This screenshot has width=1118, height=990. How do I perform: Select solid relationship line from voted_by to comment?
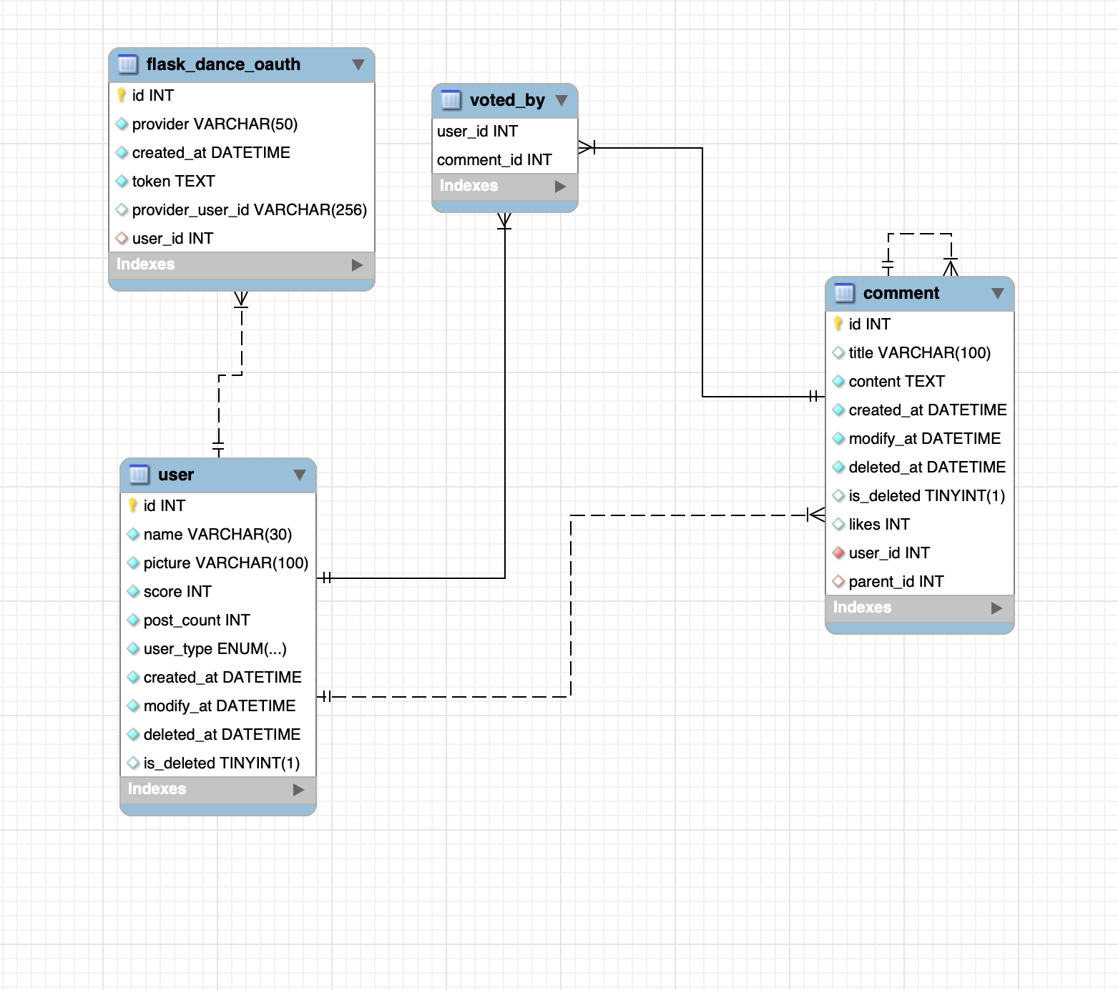(702, 272)
